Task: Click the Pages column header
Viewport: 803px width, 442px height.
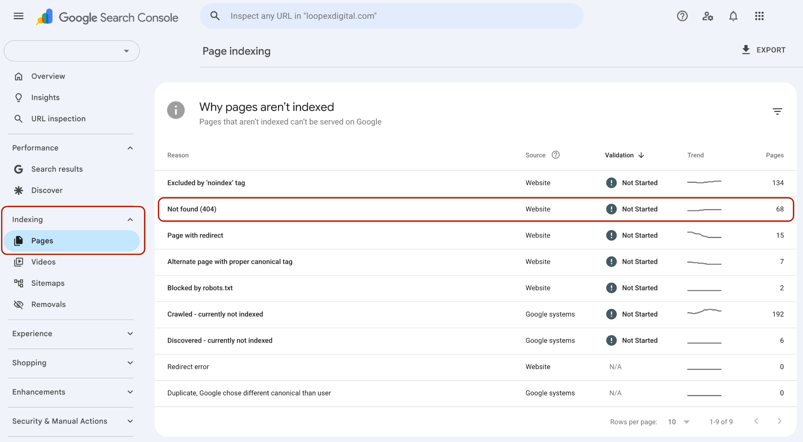Action: (x=775, y=155)
